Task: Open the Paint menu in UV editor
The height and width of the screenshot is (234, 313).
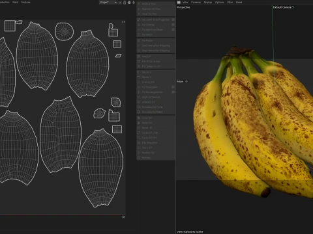Action: click(15, 3)
